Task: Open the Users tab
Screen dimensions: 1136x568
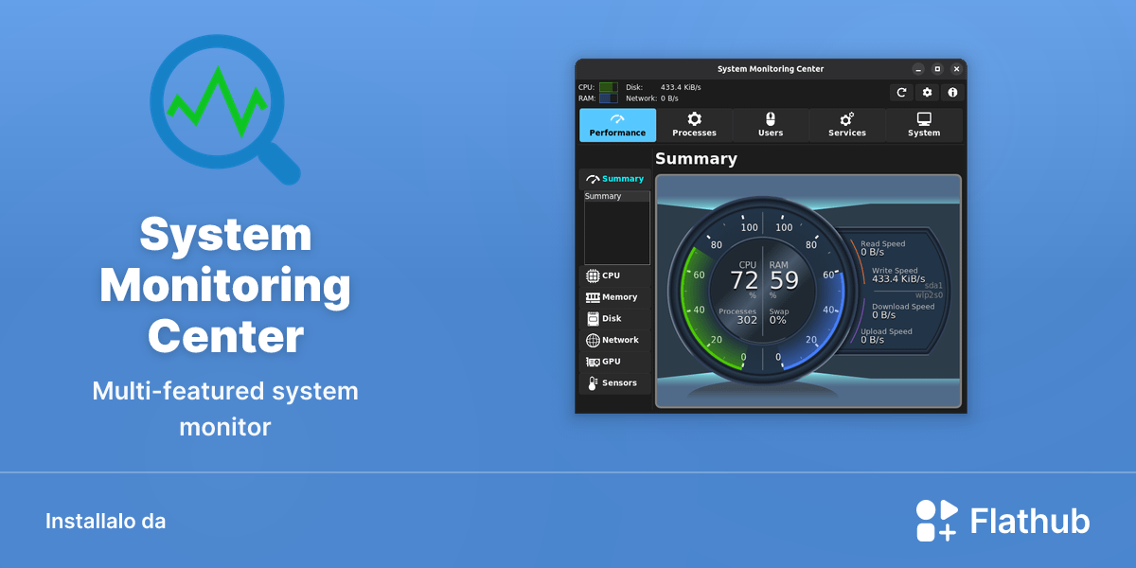Action: tap(771, 125)
